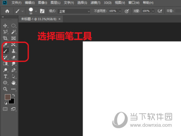Select the Magic Wand tool
The height and width of the screenshot is (136, 181).
[13, 32]
